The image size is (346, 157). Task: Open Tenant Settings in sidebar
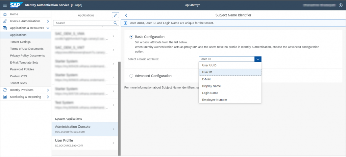tap(26, 42)
